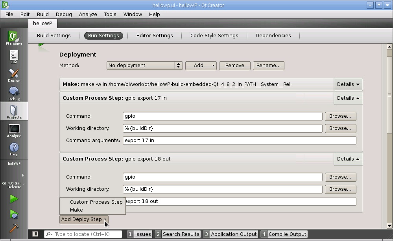The width and height of the screenshot is (393, 241).
Task: Switch to Build Settings tab
Action: [x=54, y=36]
